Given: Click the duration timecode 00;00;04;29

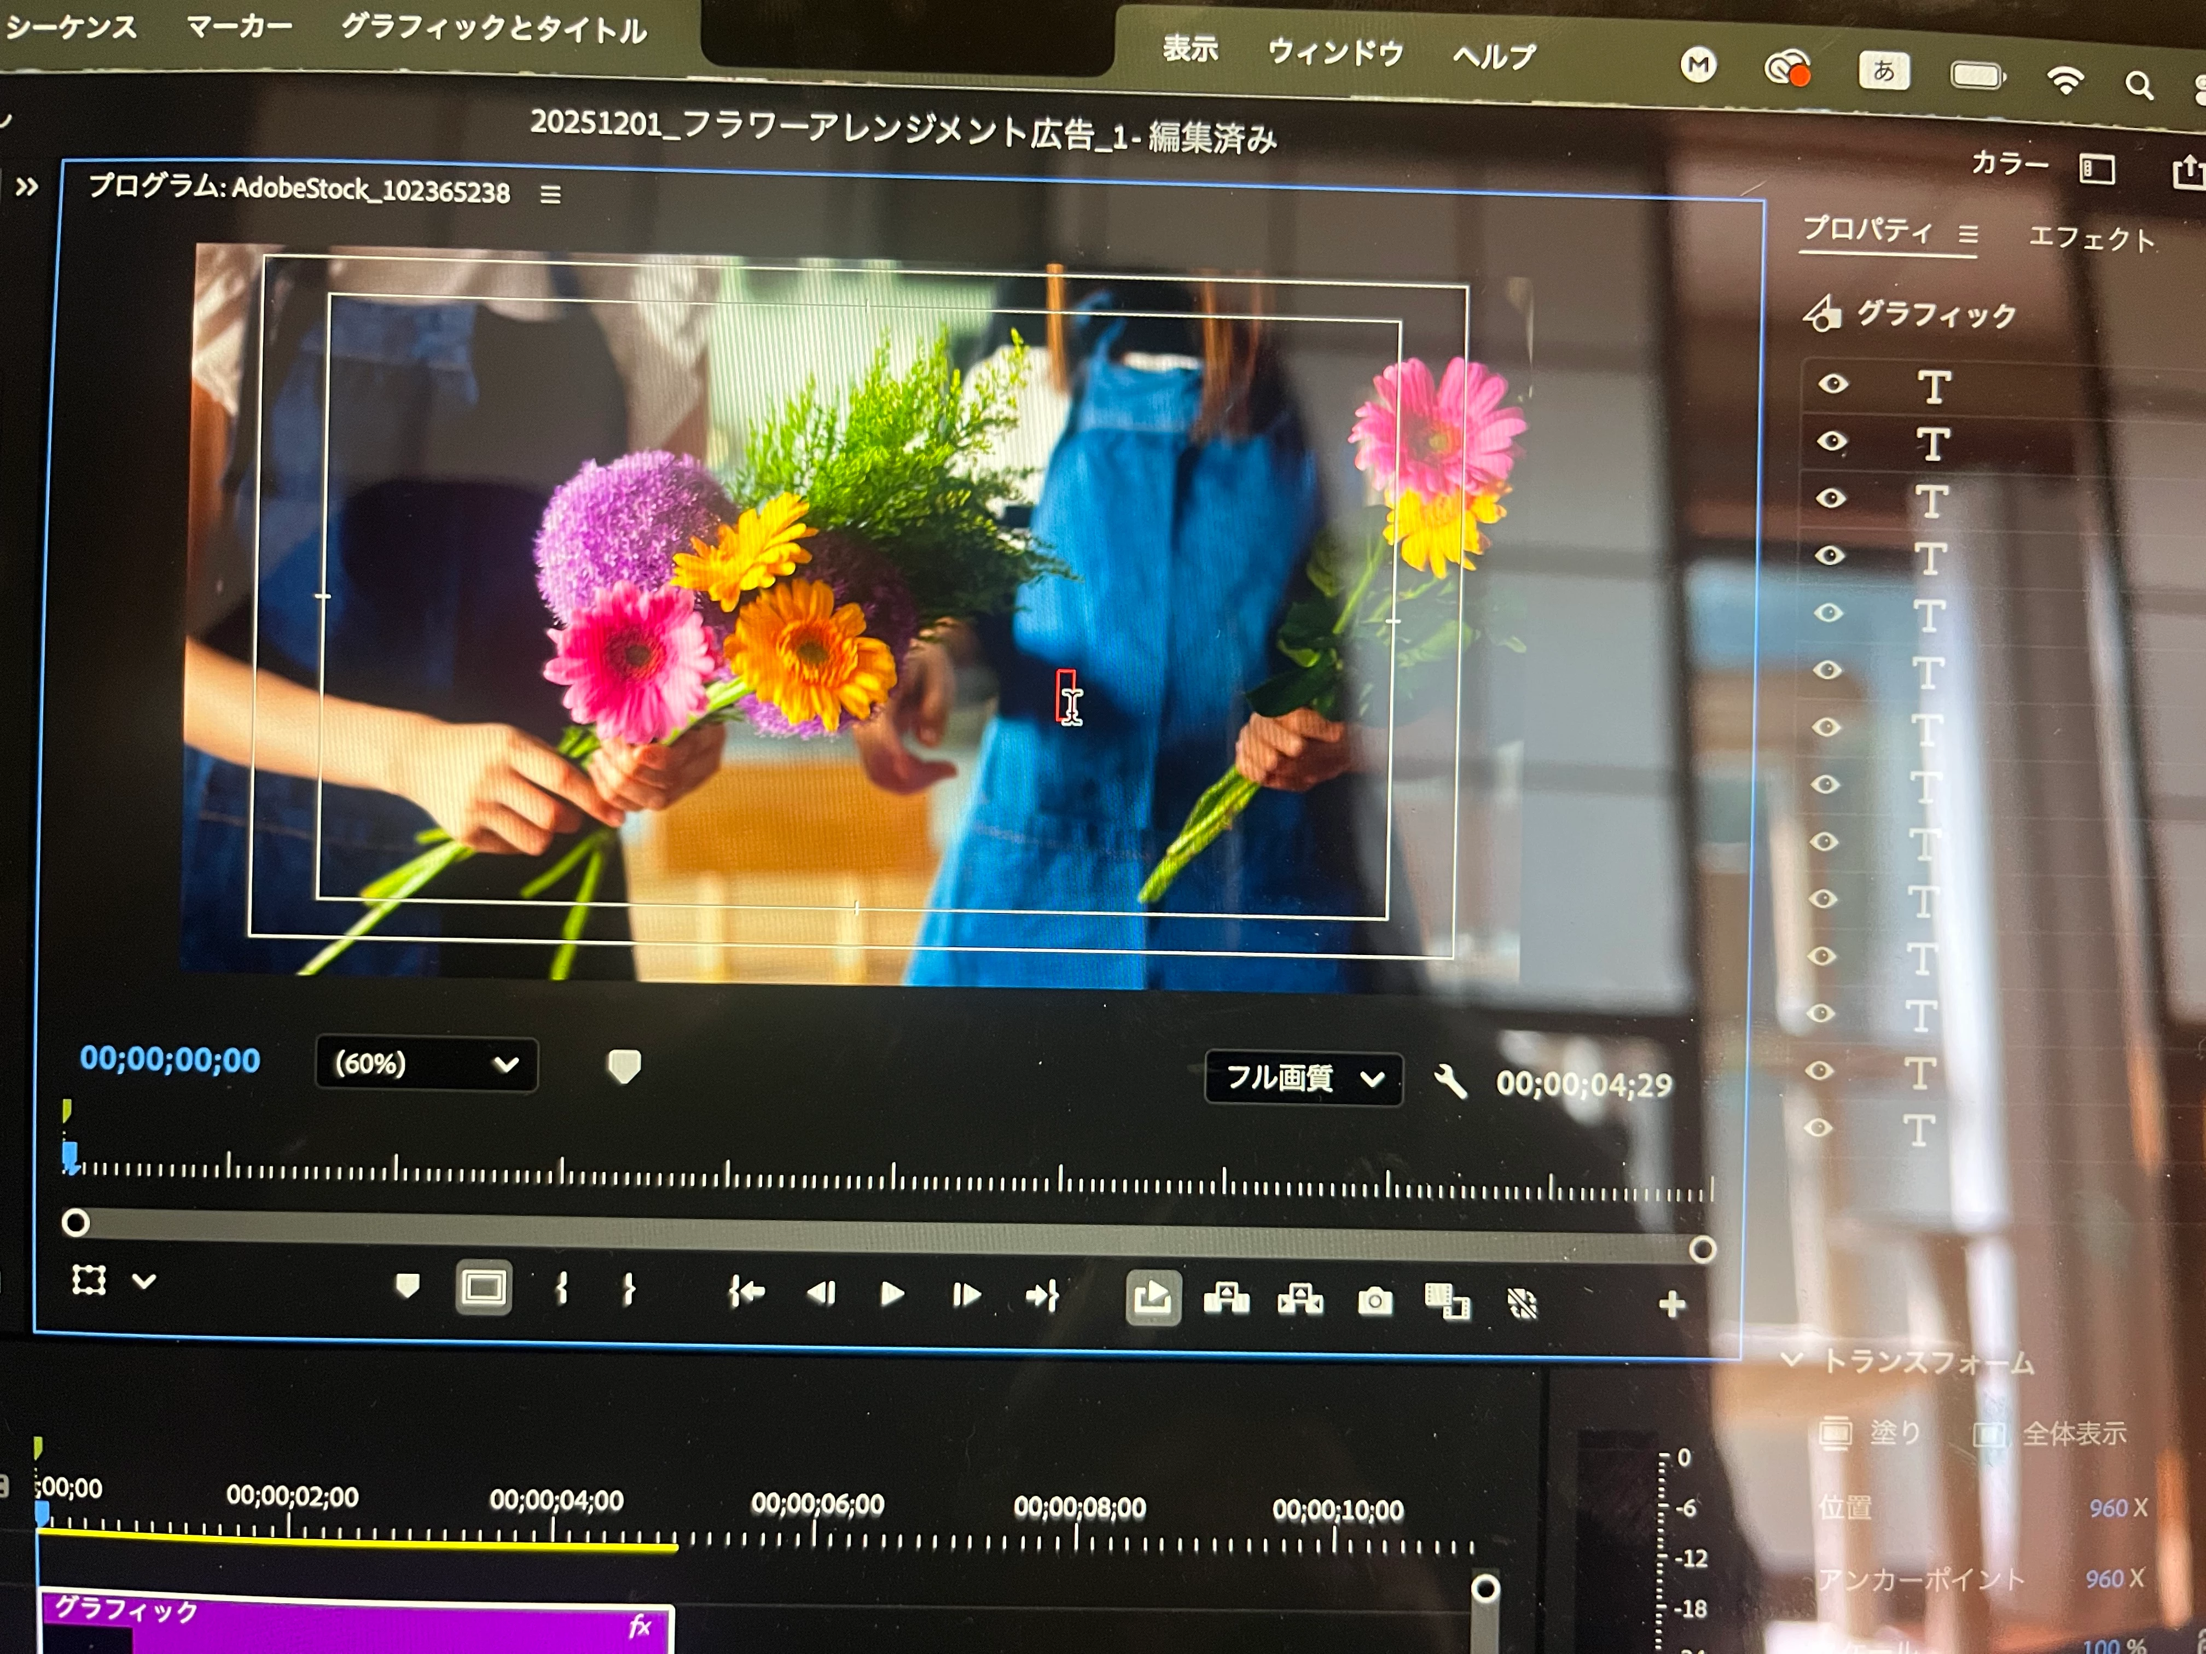Looking at the screenshot, I should coord(1584,1085).
